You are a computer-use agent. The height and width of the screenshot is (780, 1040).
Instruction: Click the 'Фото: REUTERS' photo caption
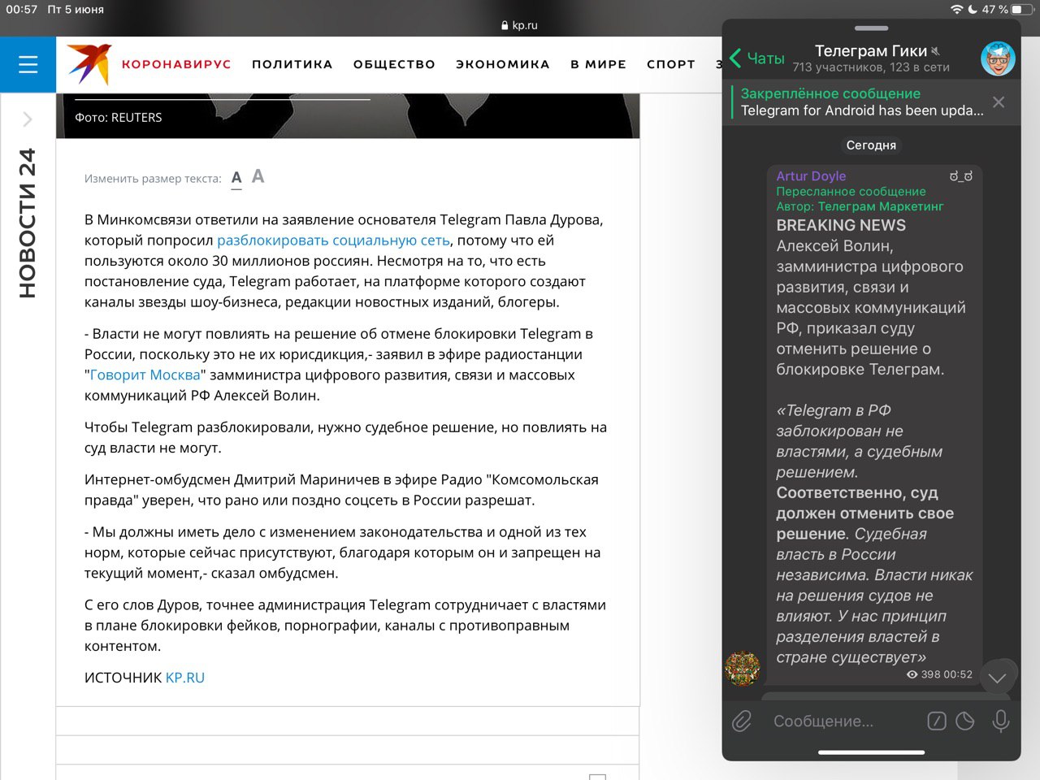point(119,118)
